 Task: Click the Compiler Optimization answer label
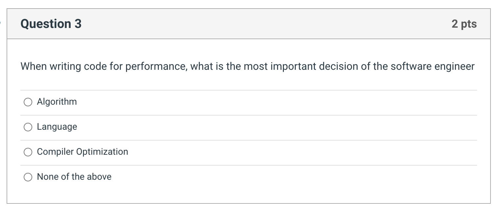tap(82, 152)
